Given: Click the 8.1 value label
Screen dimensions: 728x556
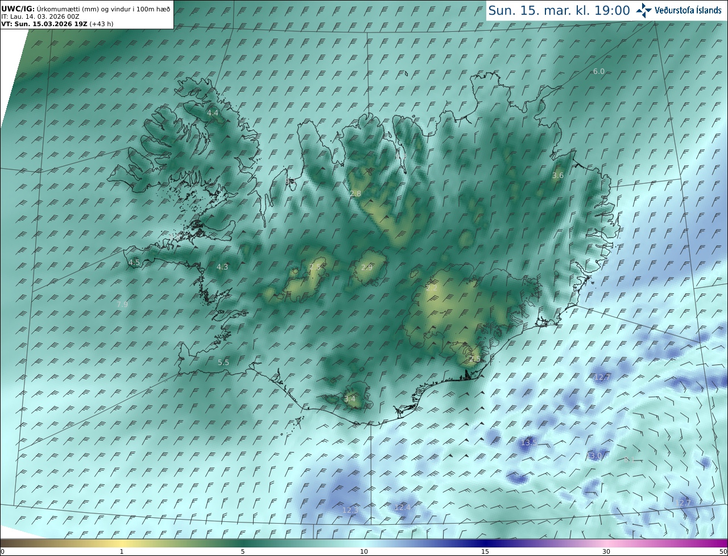Looking at the screenshot, I should [630, 459].
